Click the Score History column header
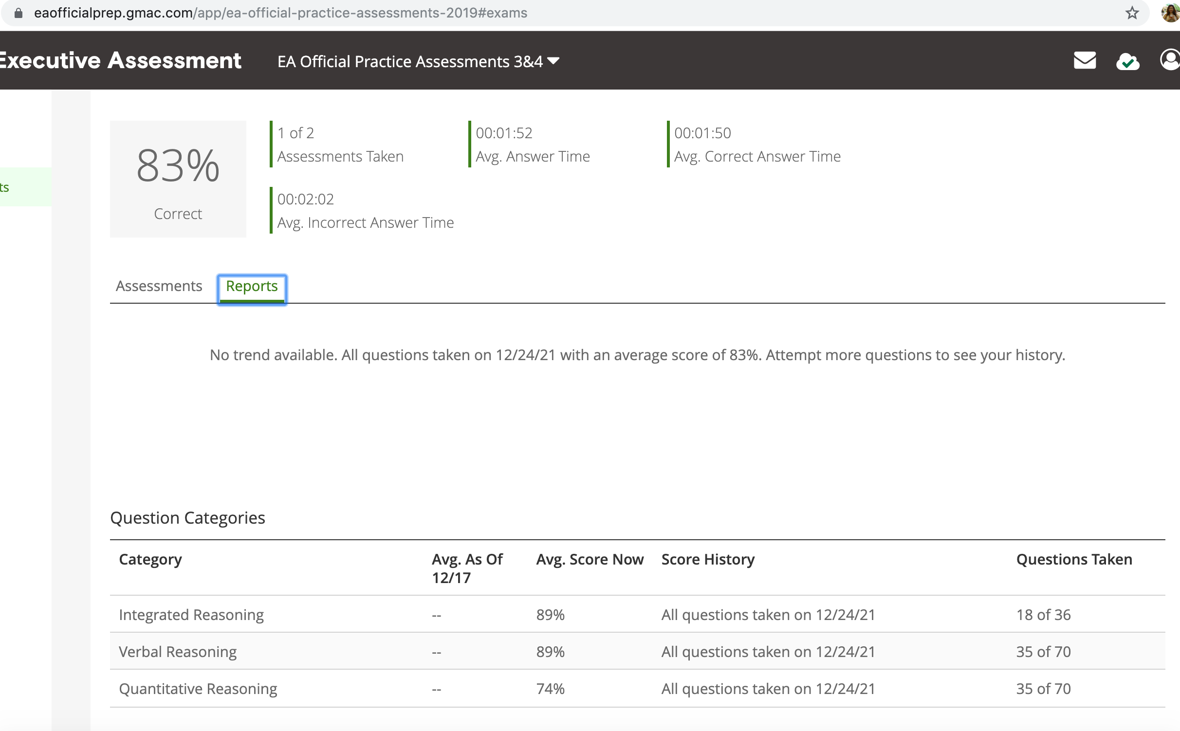The height and width of the screenshot is (731, 1180). pos(707,560)
